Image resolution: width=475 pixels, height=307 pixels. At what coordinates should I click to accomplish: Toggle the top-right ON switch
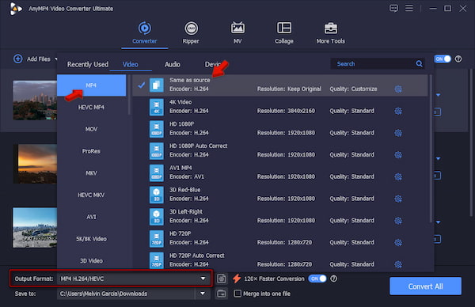(x=443, y=59)
